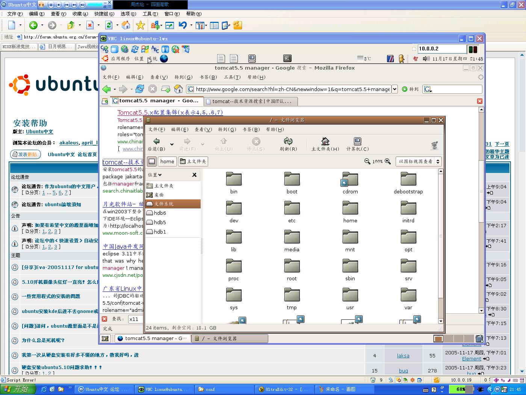This screenshot has width=526, height=395.
Task: Expand the Places (位置) sidebar selector
Action: [x=155, y=175]
